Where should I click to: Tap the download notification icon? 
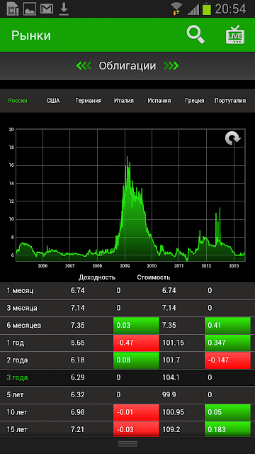point(64,9)
